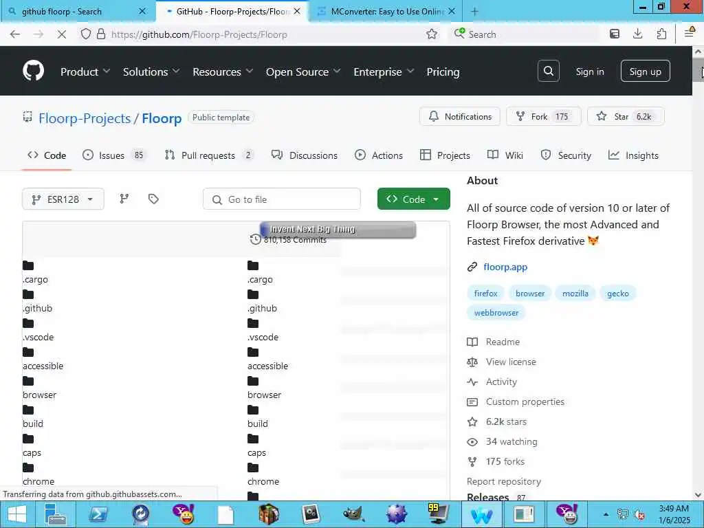The image size is (704, 528).
Task: Switch to the Pull requests tab
Action: [209, 155]
